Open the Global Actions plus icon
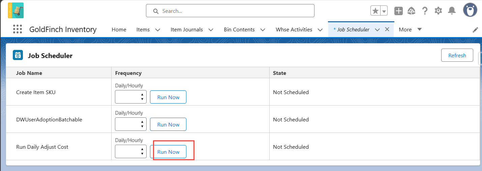The image size is (482, 171). click(x=398, y=11)
